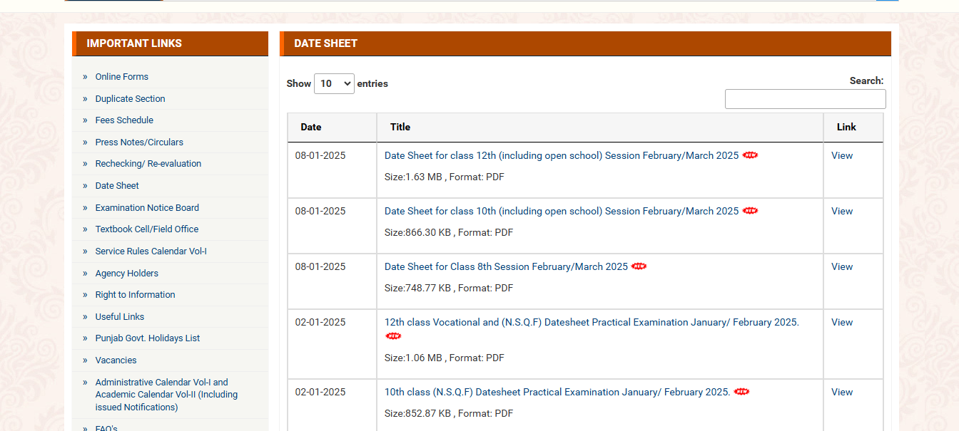This screenshot has width=959, height=431.
Task: Open the Right to Information page
Action: click(135, 294)
